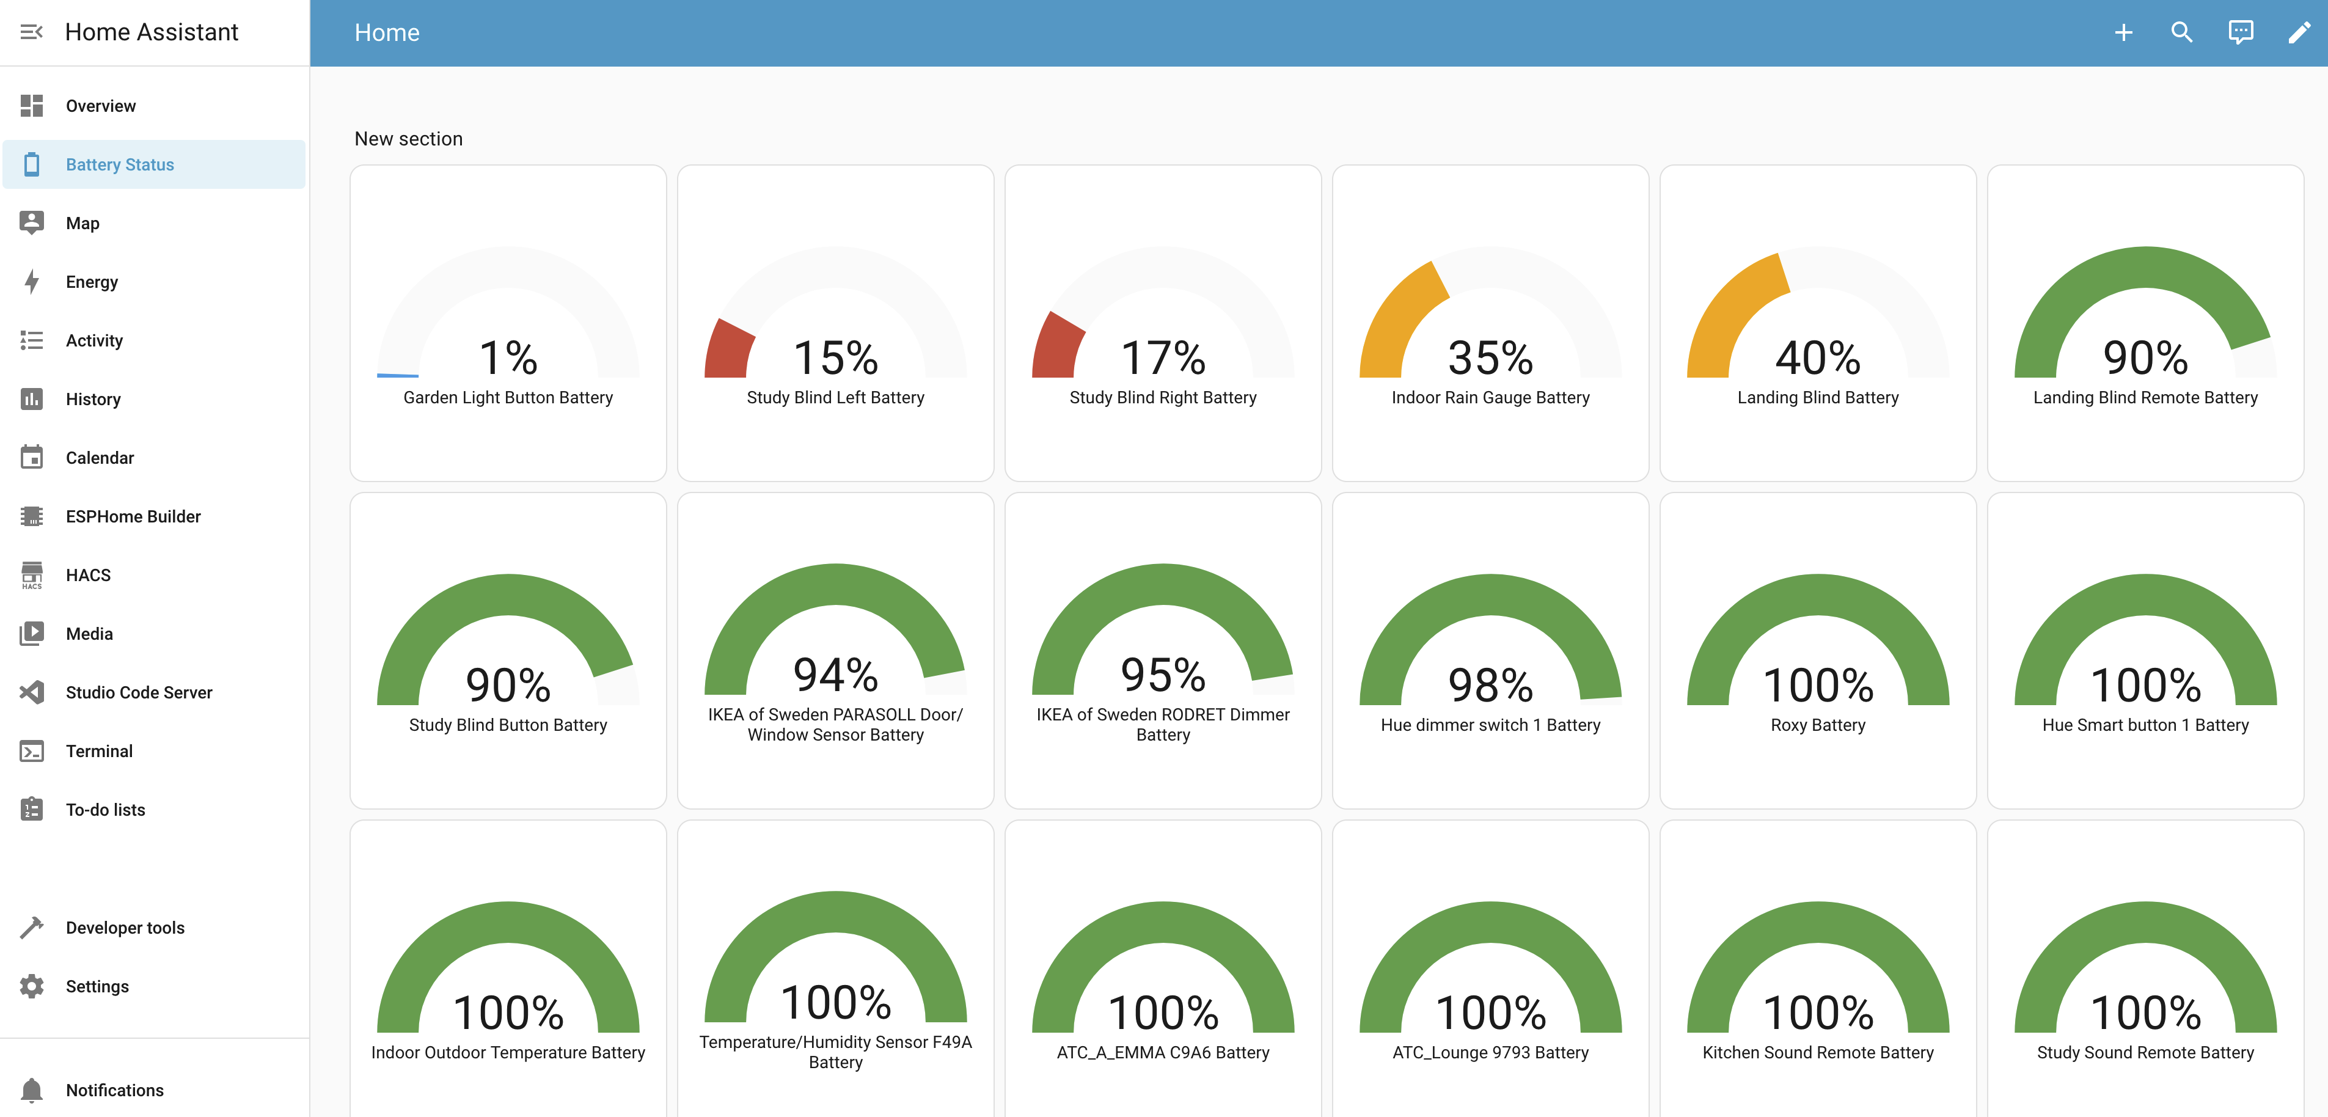Screen dimensions: 2328x1117
Task: Open search with the magnifier icon
Action: pos(2181,32)
